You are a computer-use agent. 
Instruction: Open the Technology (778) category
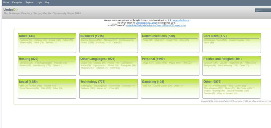(x=93, y=82)
